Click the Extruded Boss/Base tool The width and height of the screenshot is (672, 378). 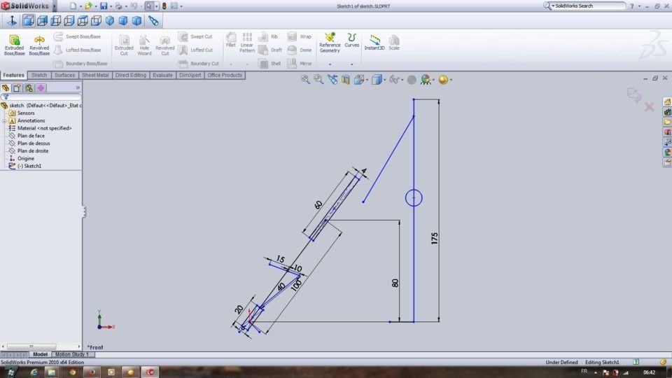14,45
